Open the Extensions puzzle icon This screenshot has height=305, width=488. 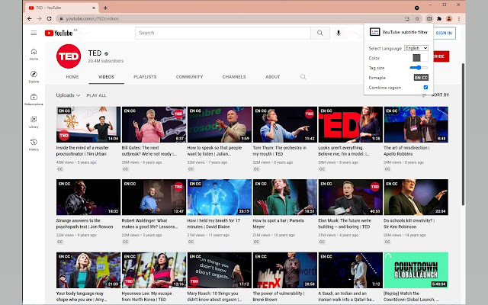tap(439, 18)
